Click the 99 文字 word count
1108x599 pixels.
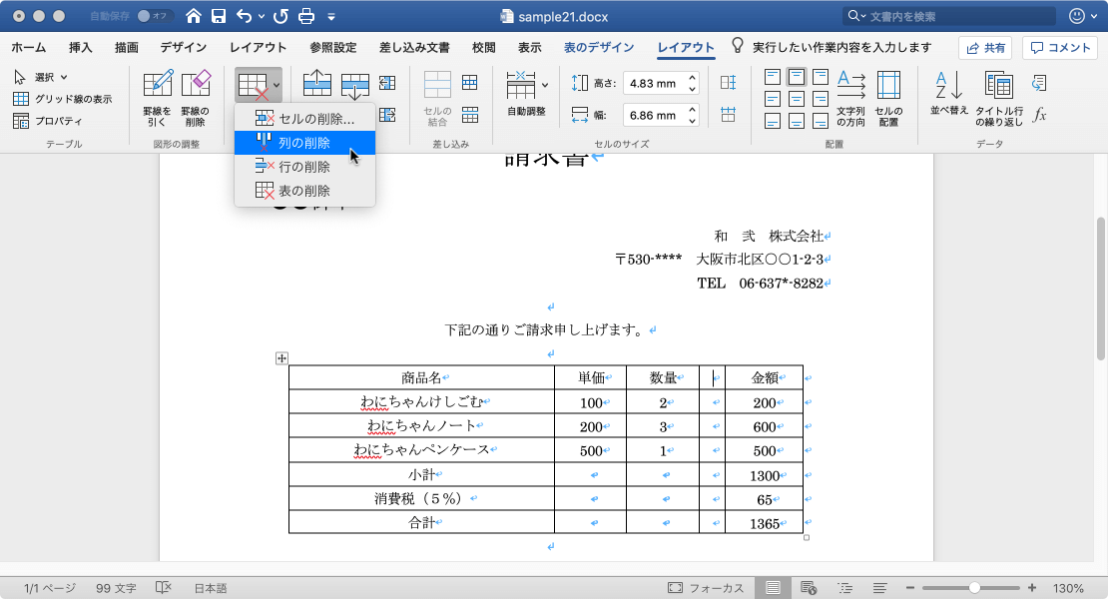coord(116,588)
